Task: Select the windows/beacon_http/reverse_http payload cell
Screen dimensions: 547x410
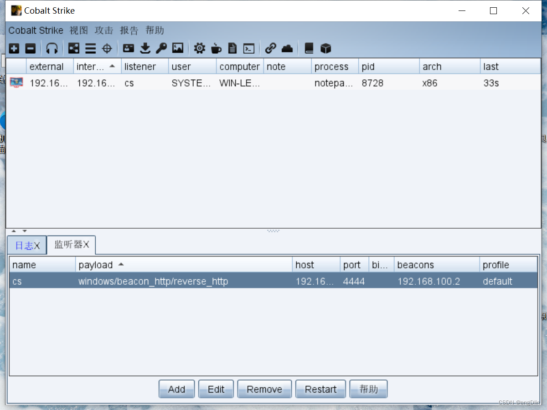Action: coord(184,281)
